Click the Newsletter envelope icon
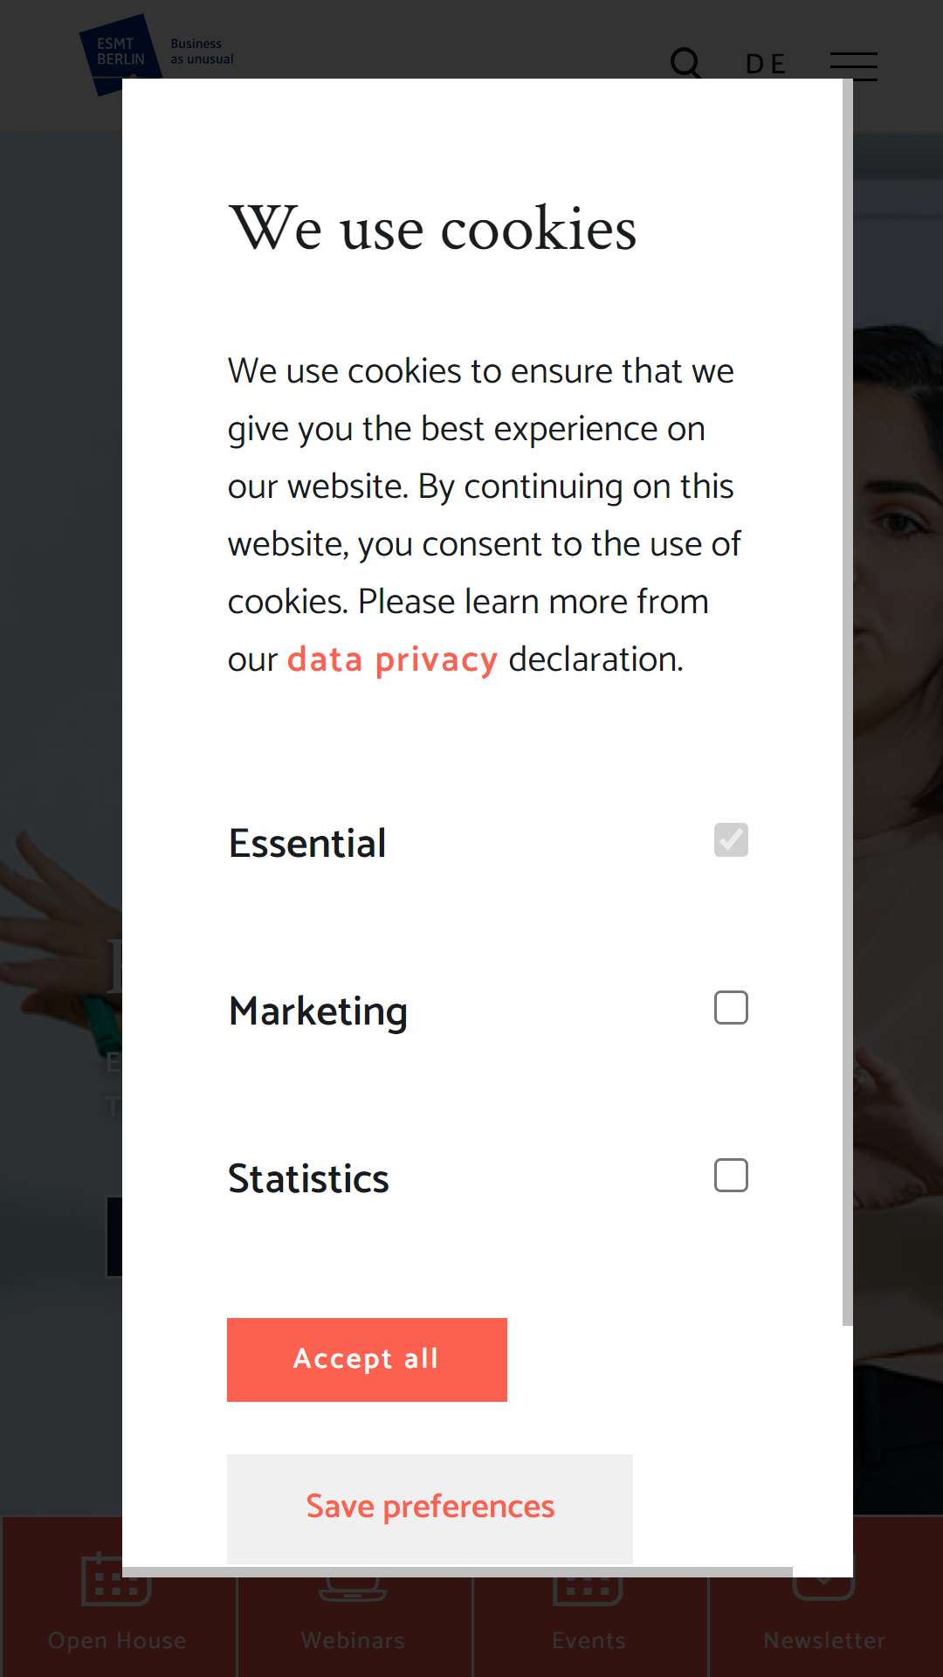943x1677 pixels. pyautogui.click(x=823, y=1588)
